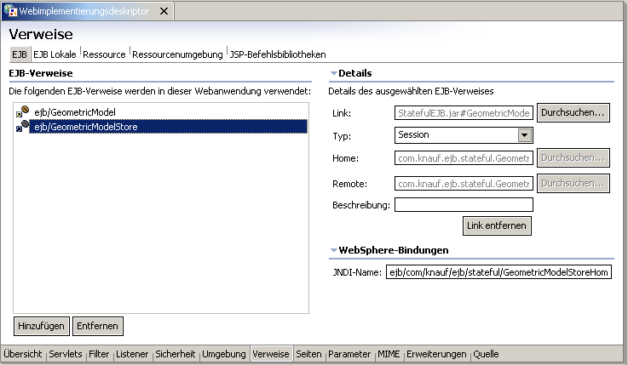This screenshot has height=365, width=628.
Task: Click the Home text field
Action: click(464, 158)
